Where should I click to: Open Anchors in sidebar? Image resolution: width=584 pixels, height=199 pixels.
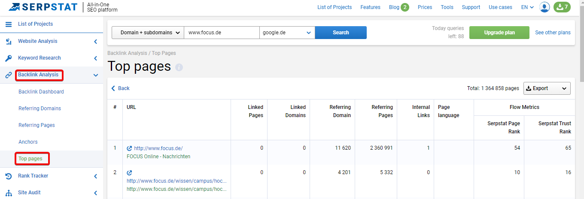[x=28, y=142]
